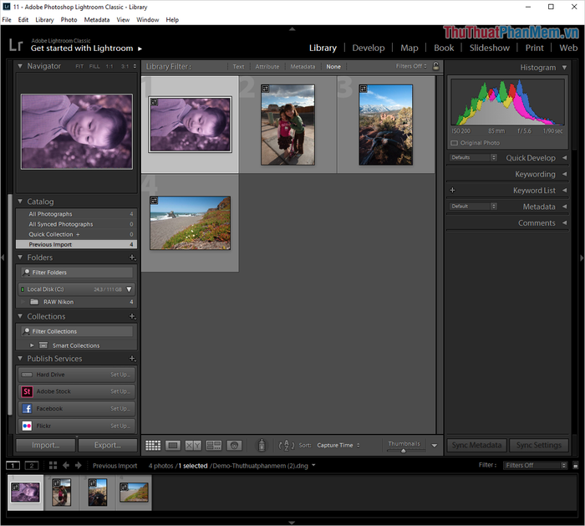Toggle filter switch at filmstrip right end
The width and height of the screenshot is (585, 526).
pos(575,465)
